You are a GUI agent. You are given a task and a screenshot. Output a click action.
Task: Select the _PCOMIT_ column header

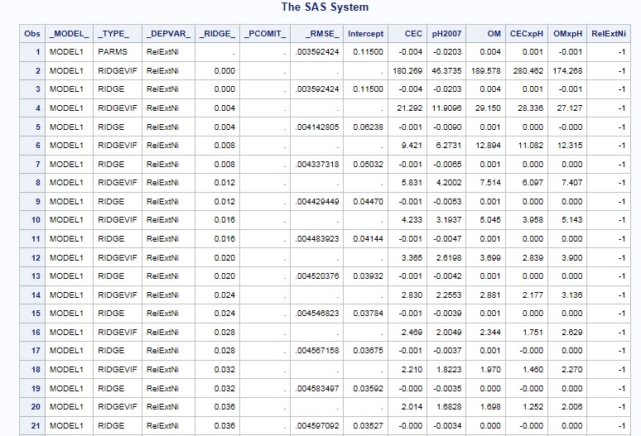(265, 34)
